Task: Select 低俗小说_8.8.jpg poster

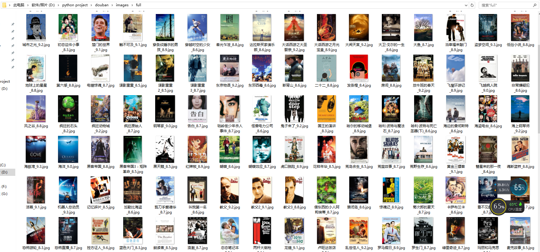Action: pyautogui.click(x=520, y=27)
